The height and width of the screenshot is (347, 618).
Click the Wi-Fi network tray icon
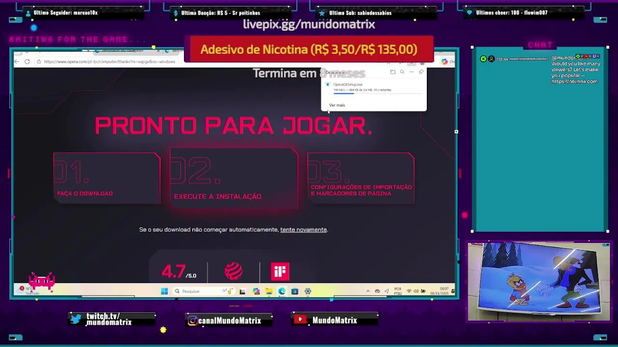[x=409, y=291]
